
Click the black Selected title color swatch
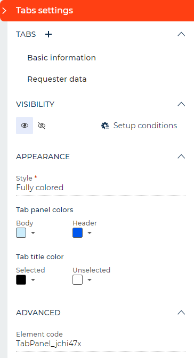tap(21, 280)
